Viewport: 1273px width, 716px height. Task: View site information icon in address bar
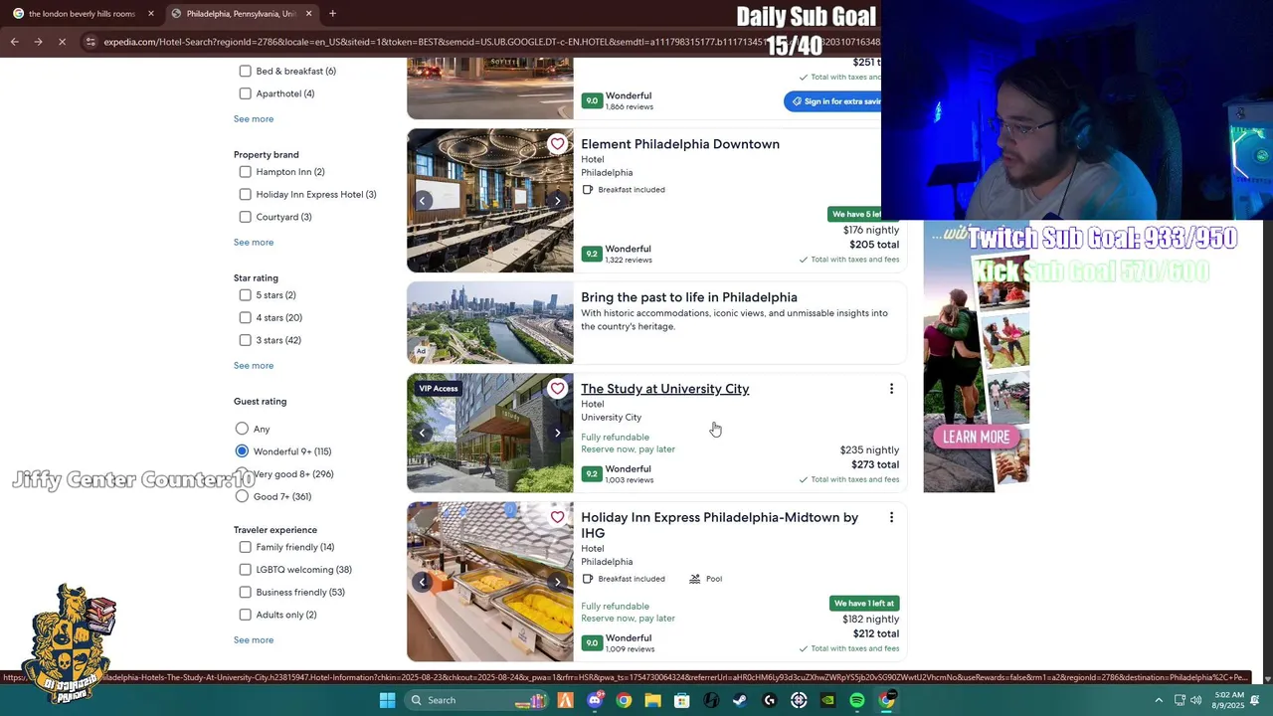click(91, 42)
